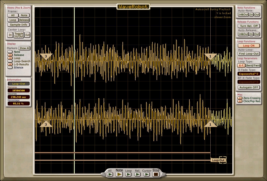
Task: Center loop on Out point
Action: coord(27,35)
